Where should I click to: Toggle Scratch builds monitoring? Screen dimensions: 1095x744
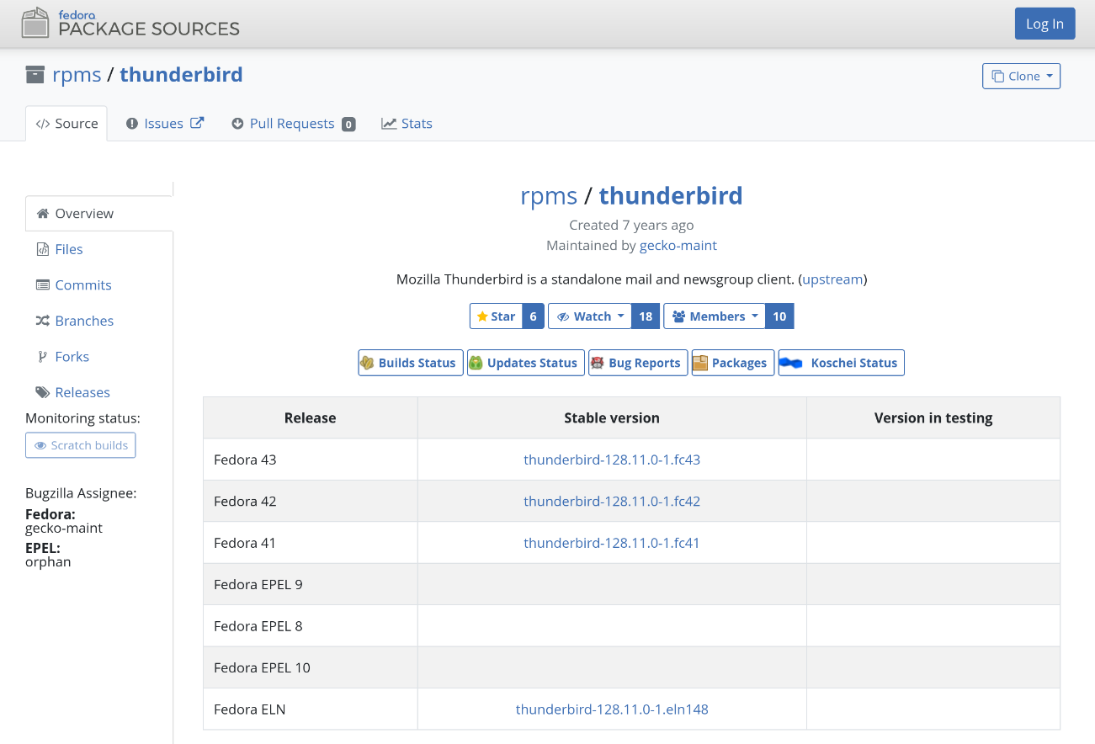click(81, 445)
